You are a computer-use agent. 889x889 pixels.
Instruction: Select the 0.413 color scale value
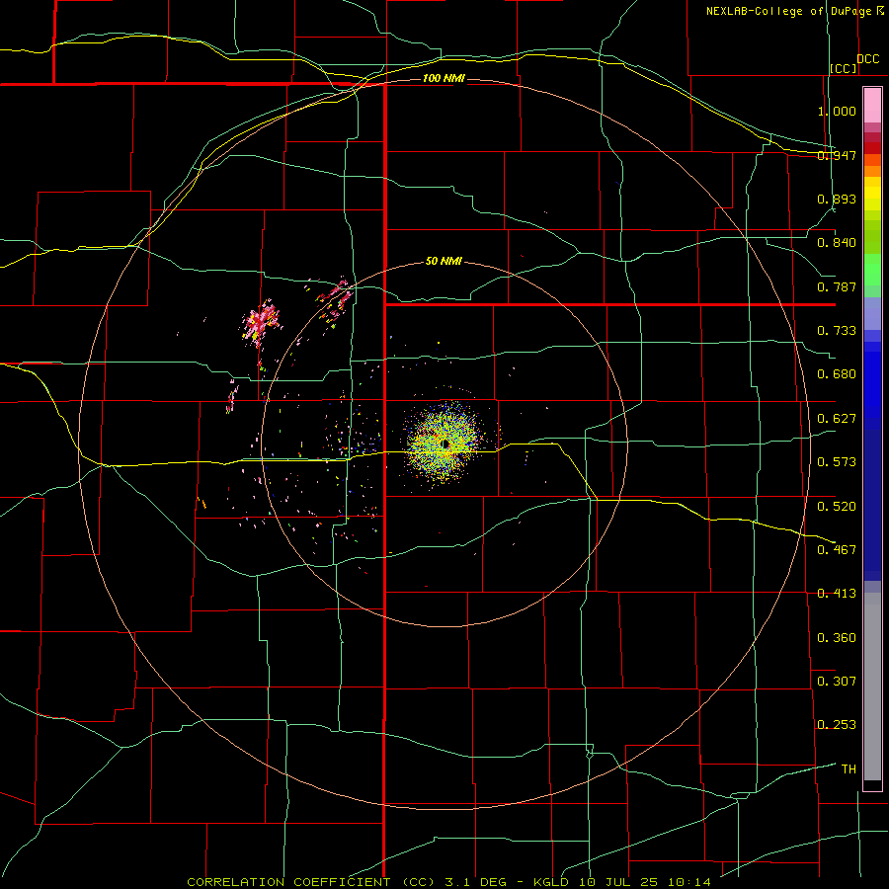point(837,594)
